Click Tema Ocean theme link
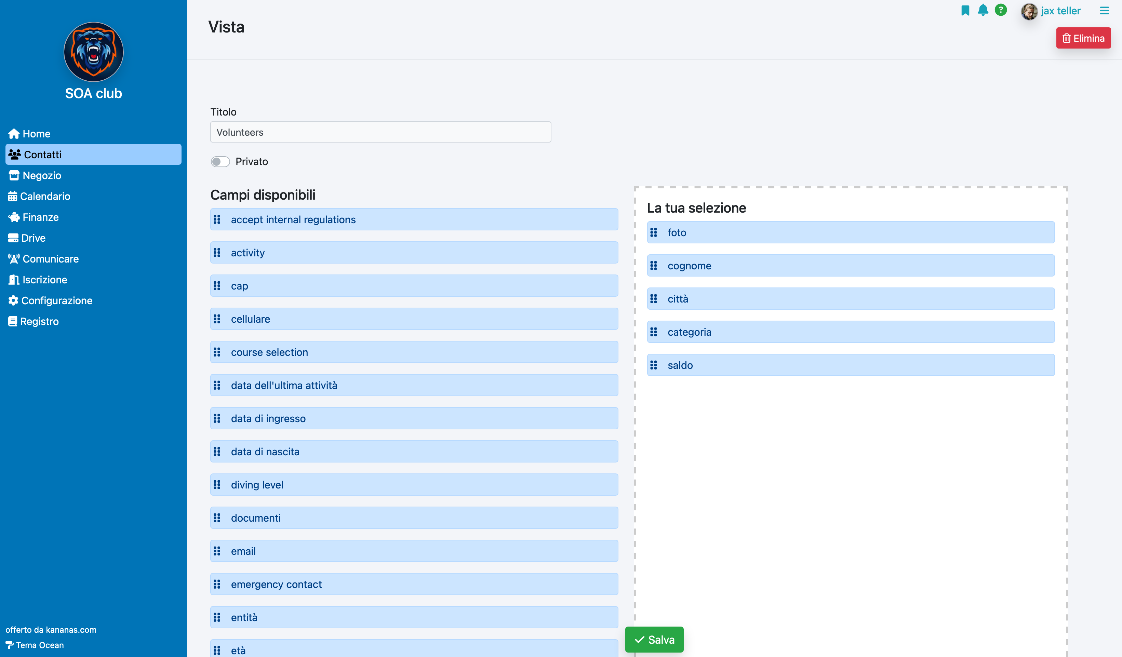 35,645
